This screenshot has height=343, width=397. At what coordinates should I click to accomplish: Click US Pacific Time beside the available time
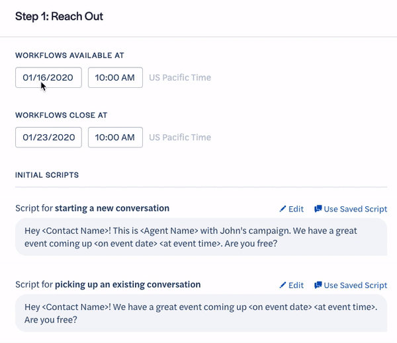coord(180,77)
